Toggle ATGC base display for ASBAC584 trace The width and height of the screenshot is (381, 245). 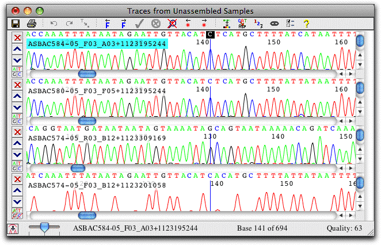[17, 72]
